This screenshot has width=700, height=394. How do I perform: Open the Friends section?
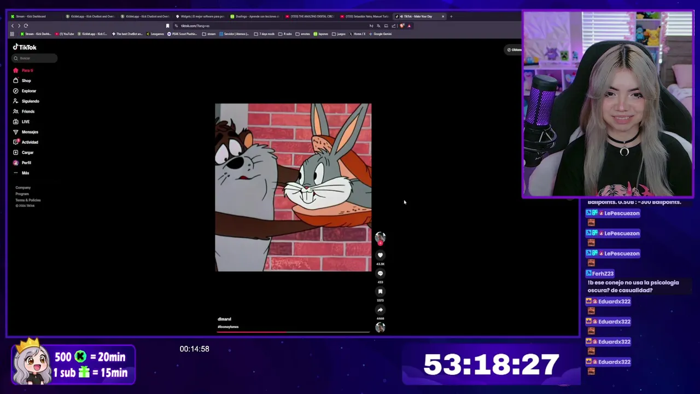[x=24, y=112]
